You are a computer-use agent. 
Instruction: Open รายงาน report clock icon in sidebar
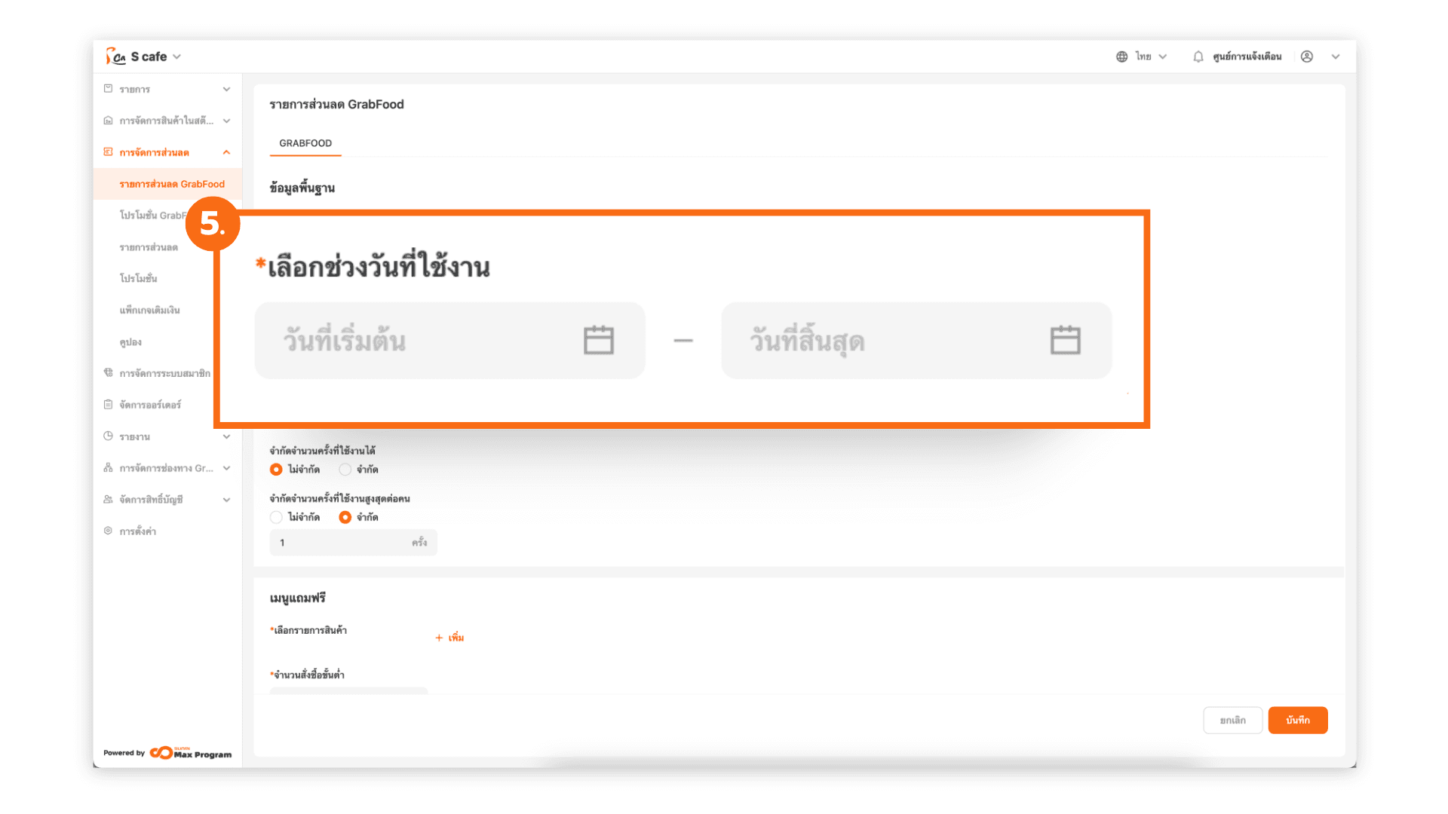pyautogui.click(x=109, y=436)
